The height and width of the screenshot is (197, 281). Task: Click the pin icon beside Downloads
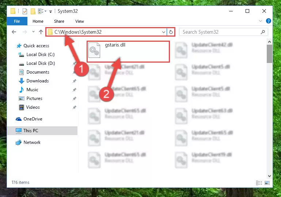(x=75, y=81)
